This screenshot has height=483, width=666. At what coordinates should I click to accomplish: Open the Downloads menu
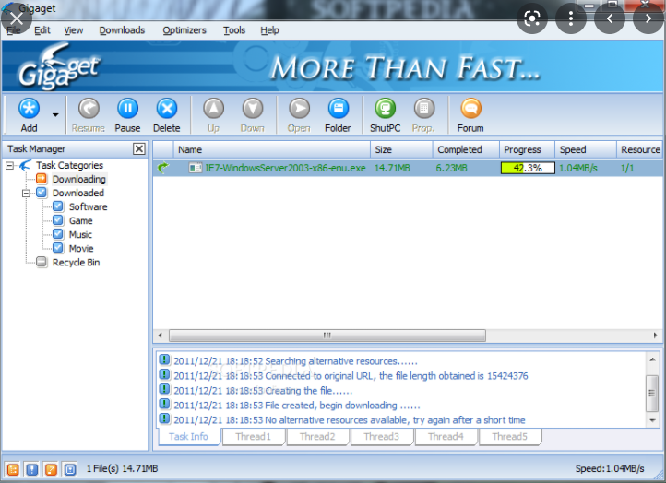(x=122, y=30)
